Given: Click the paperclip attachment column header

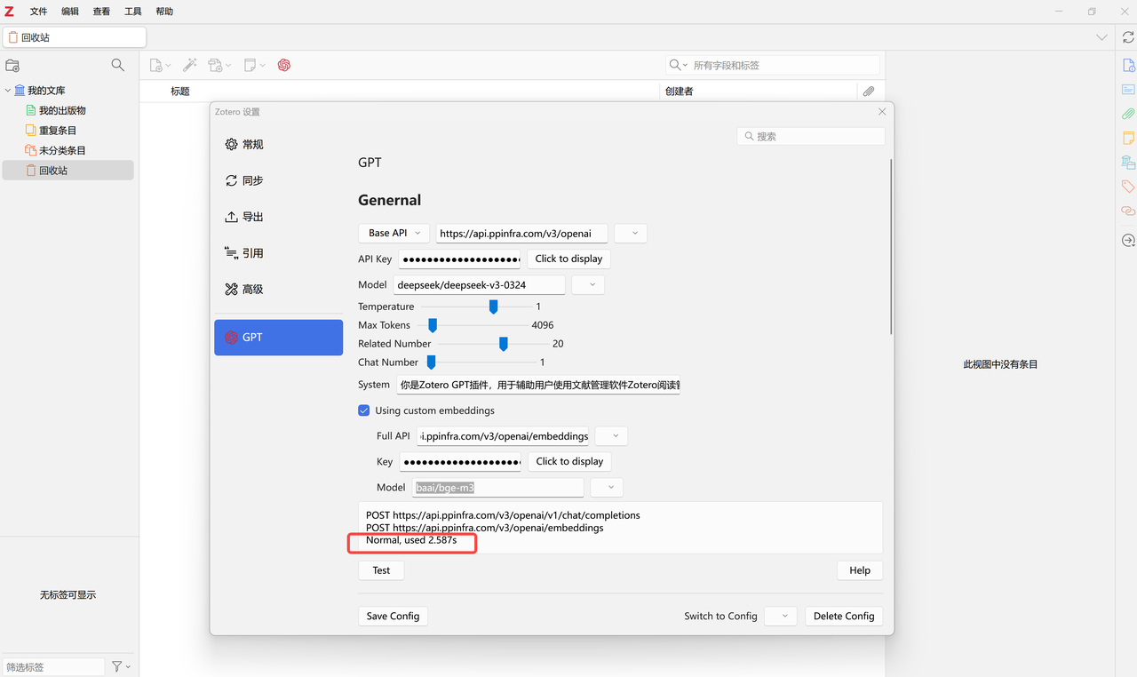Looking at the screenshot, I should [869, 91].
